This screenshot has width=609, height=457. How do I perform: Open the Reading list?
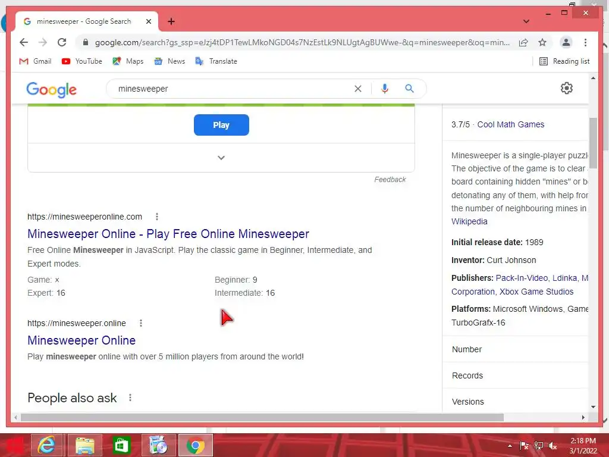tap(564, 61)
